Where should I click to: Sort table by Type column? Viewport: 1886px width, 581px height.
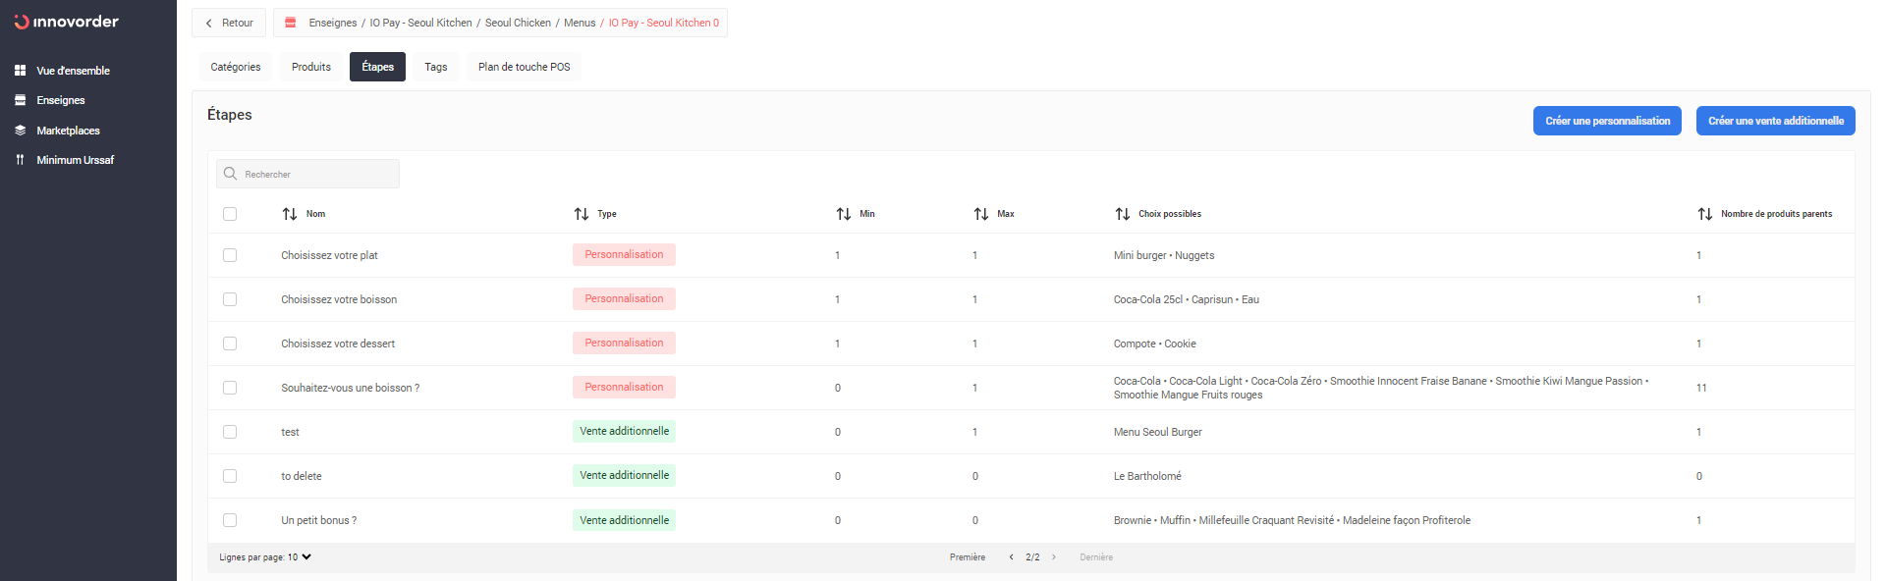pos(582,214)
